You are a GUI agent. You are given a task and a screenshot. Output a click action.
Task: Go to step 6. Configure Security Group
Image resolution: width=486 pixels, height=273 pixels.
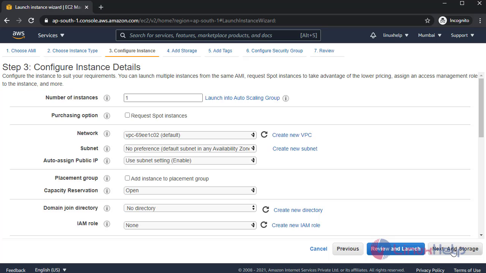275,51
